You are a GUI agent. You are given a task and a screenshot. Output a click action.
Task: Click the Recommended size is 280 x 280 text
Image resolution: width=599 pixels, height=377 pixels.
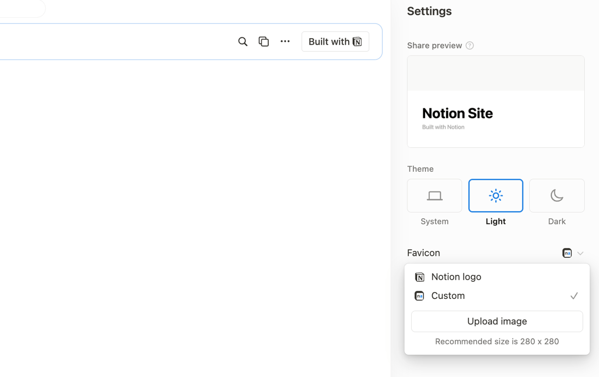[x=497, y=342]
